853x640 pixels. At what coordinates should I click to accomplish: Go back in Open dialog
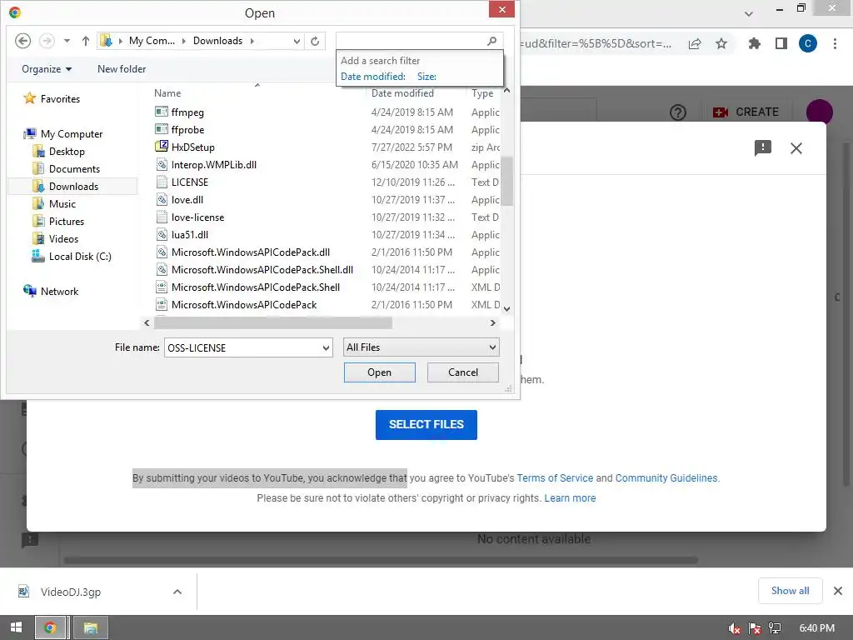coord(22,41)
